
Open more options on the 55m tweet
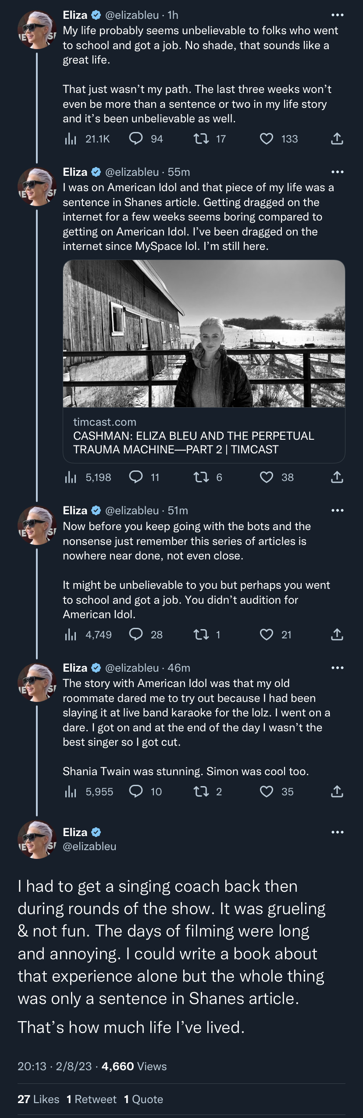coord(337,172)
